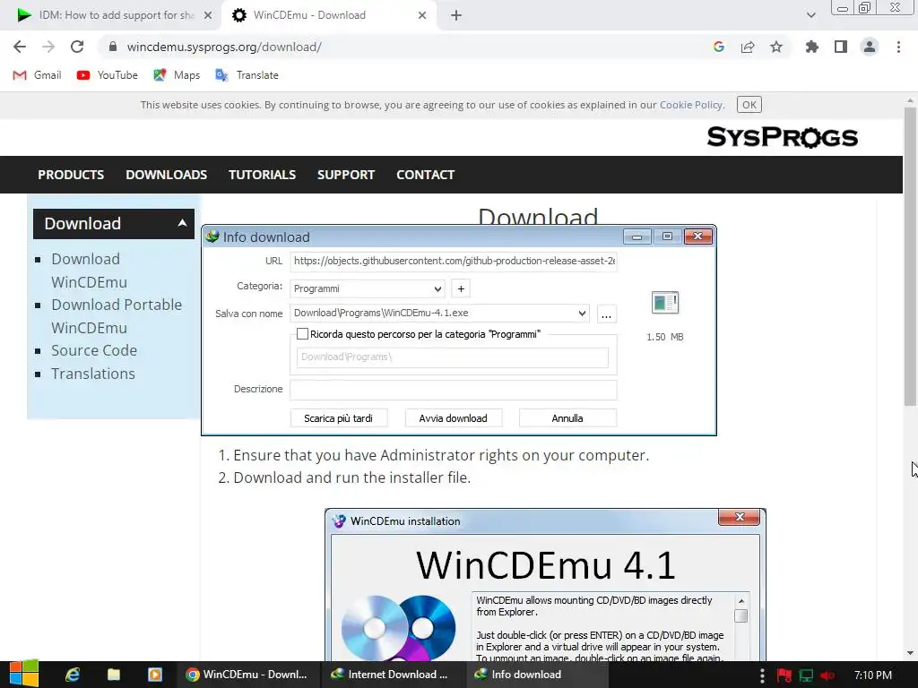Minimize the Info download dialog

click(x=637, y=236)
